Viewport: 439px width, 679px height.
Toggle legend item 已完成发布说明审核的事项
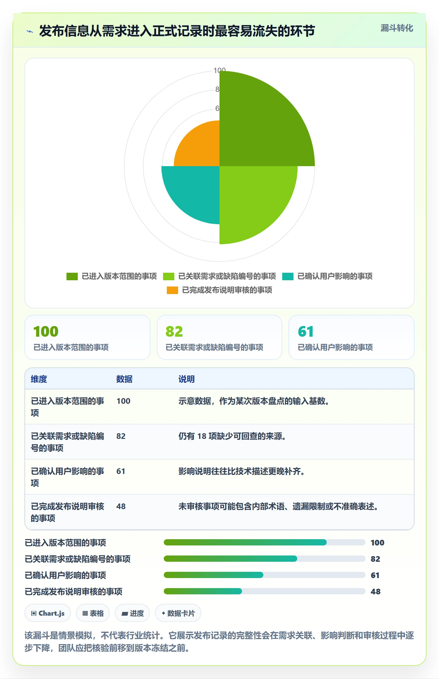tap(219, 290)
